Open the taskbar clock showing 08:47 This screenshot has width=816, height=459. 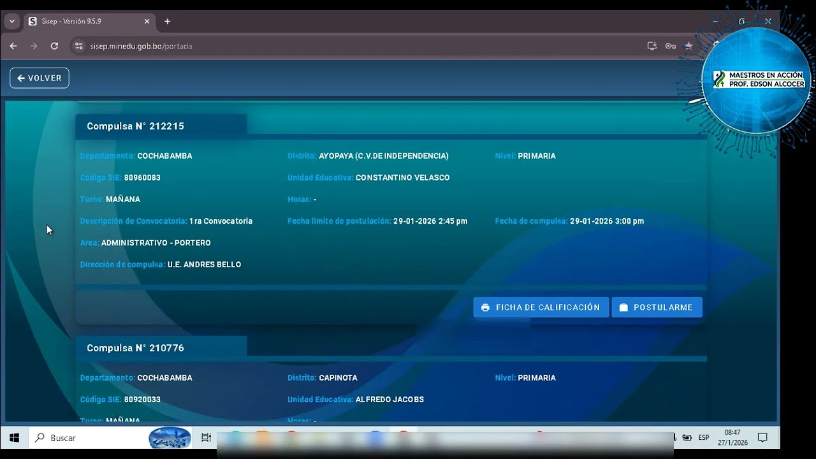pos(732,437)
